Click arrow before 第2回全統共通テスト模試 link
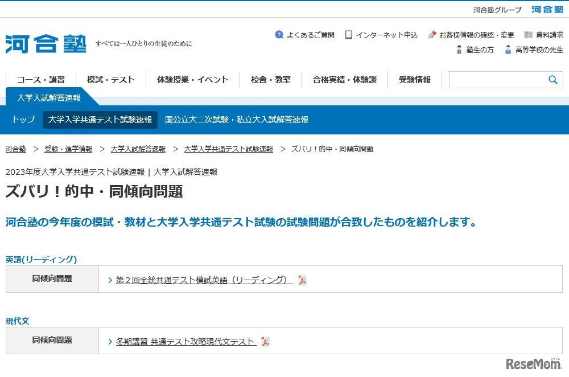Image resolution: width=569 pixels, height=377 pixels. 110,280
